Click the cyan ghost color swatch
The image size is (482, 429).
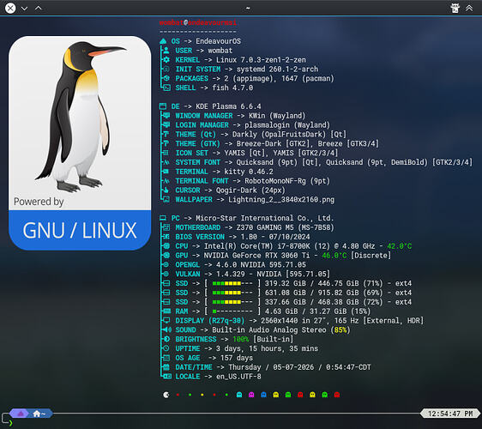pyautogui.click(x=238, y=395)
